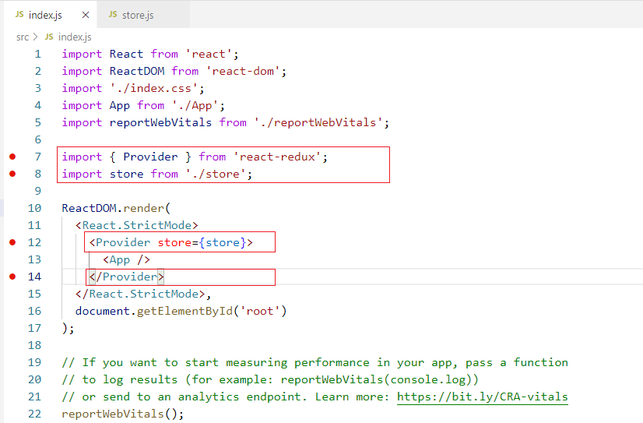Select the index.js editor tab

[x=44, y=15]
